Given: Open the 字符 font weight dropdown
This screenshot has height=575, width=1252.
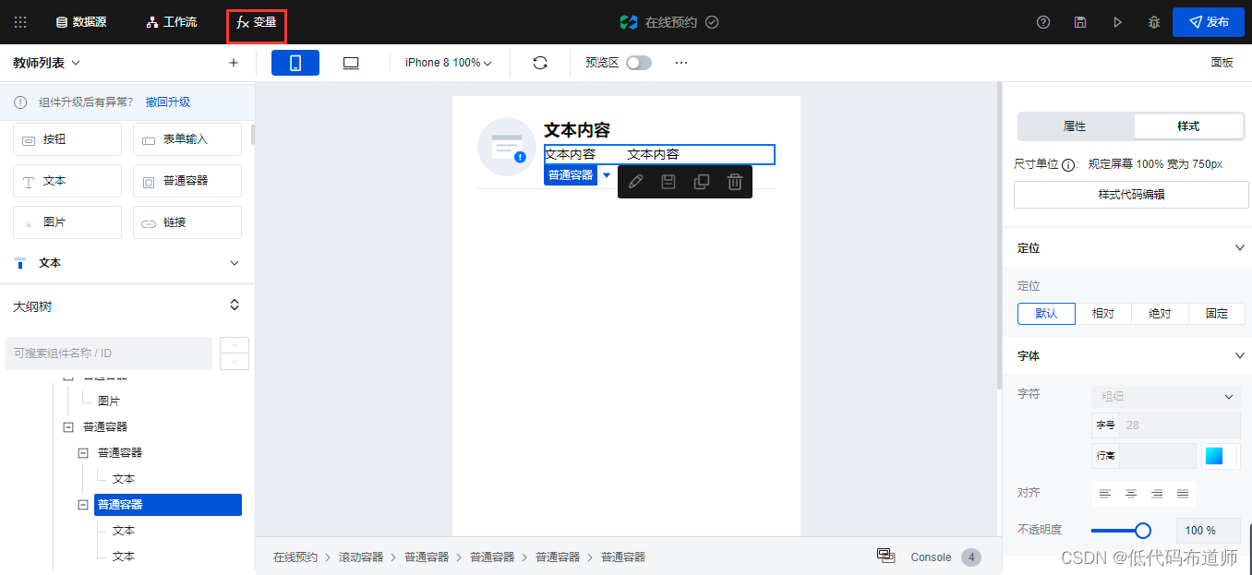Looking at the screenshot, I should (x=1166, y=397).
